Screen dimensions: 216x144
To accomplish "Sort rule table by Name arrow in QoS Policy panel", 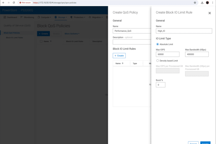I will [123, 64].
